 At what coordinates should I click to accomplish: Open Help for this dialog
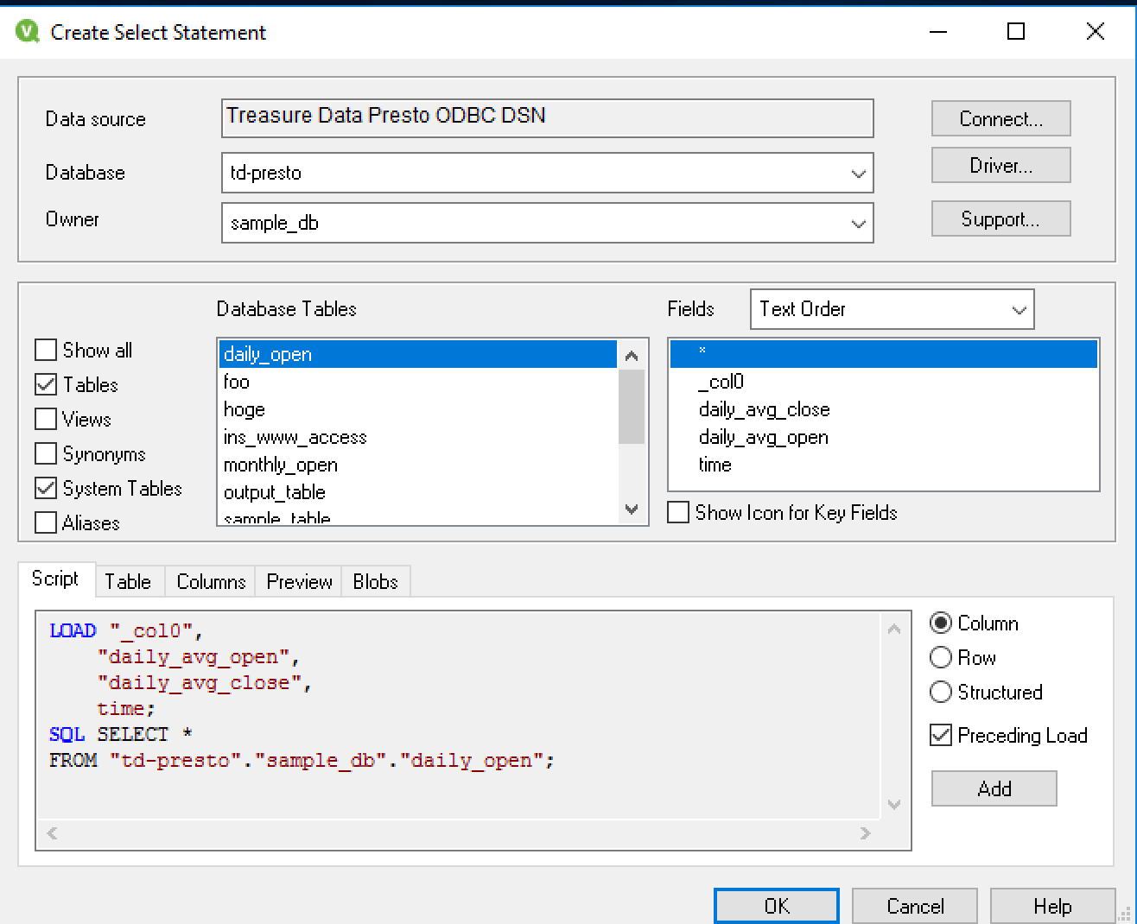(1052, 906)
